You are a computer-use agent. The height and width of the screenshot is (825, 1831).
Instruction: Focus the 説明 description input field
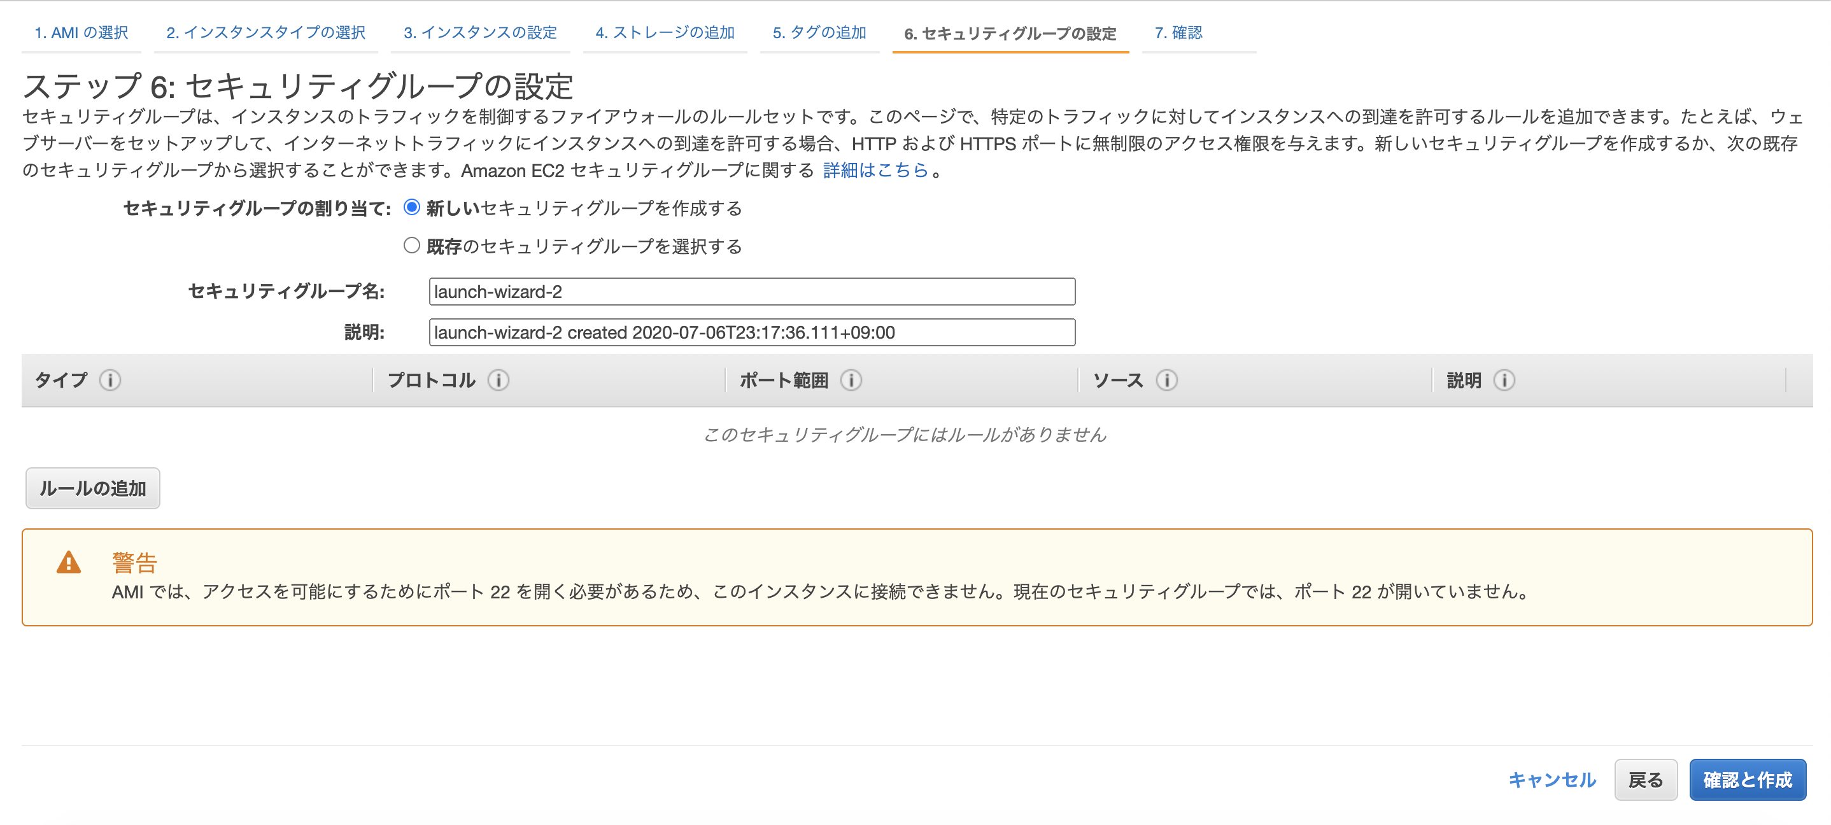point(752,332)
